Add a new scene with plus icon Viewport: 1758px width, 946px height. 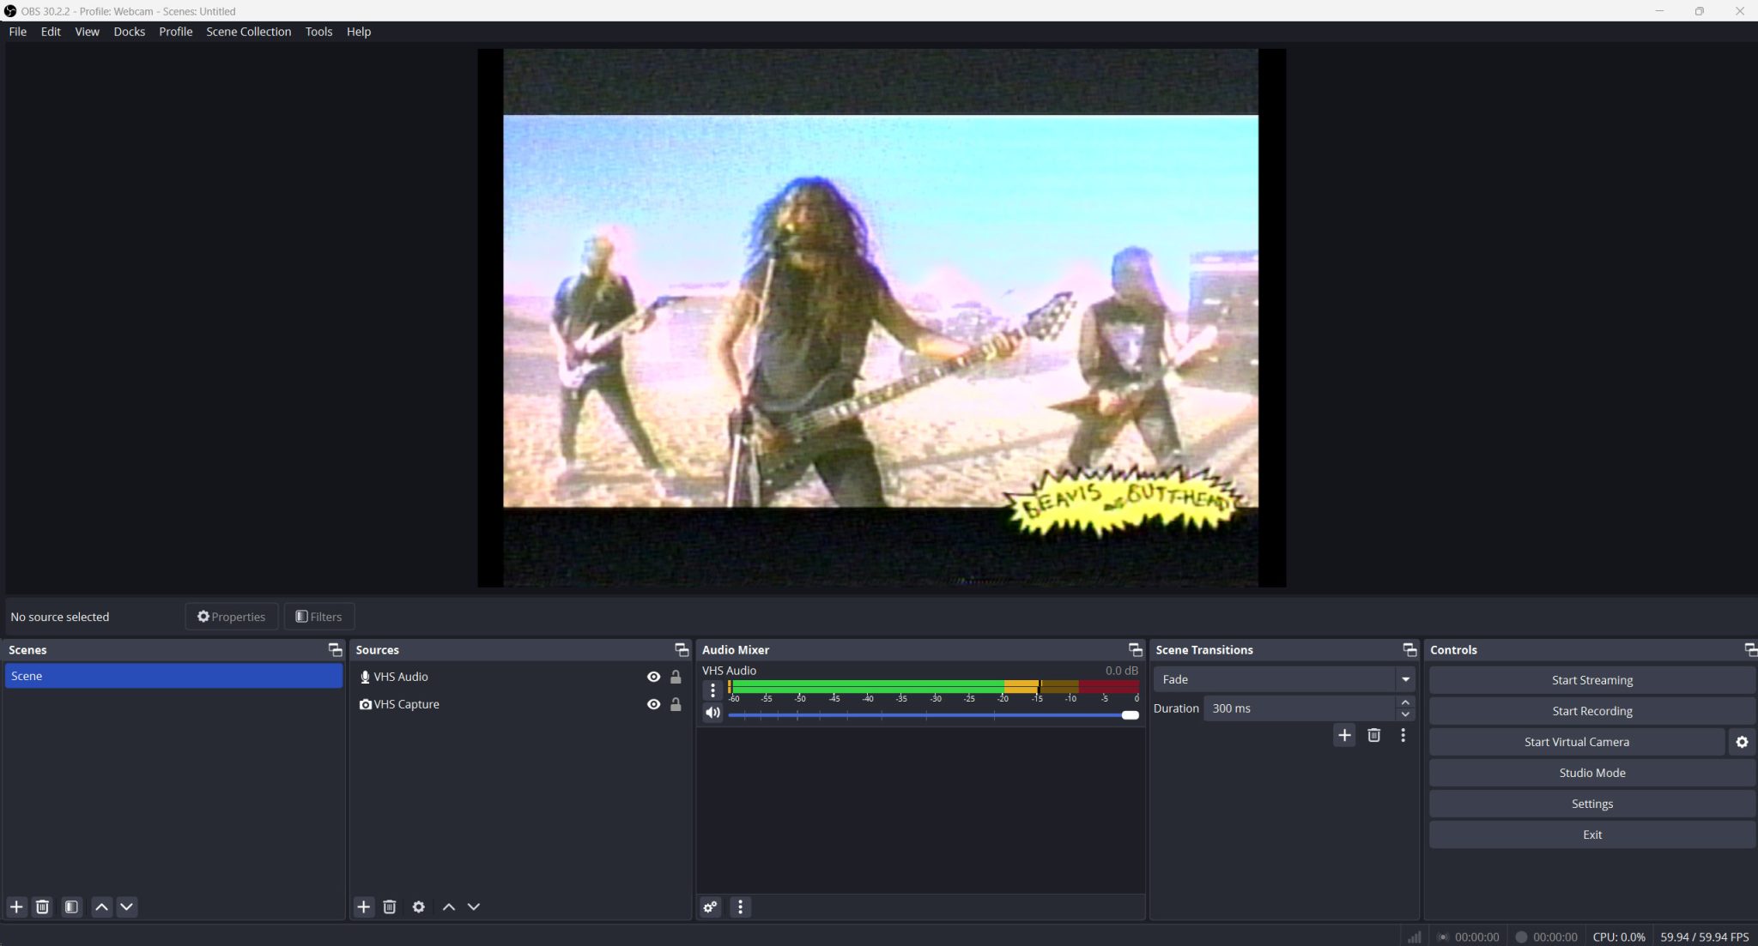[x=16, y=907]
